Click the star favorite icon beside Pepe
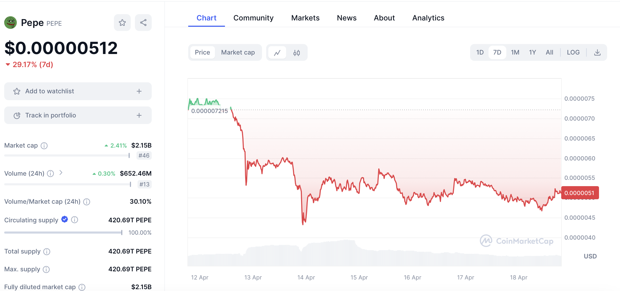 122,23
